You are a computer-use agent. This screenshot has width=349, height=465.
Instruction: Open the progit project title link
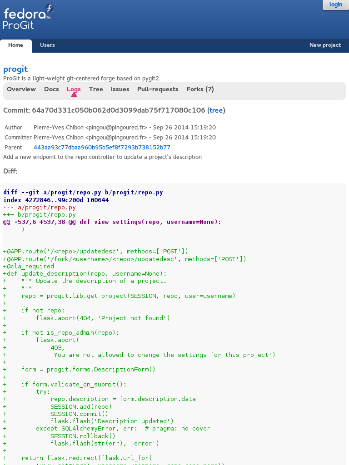(15, 69)
